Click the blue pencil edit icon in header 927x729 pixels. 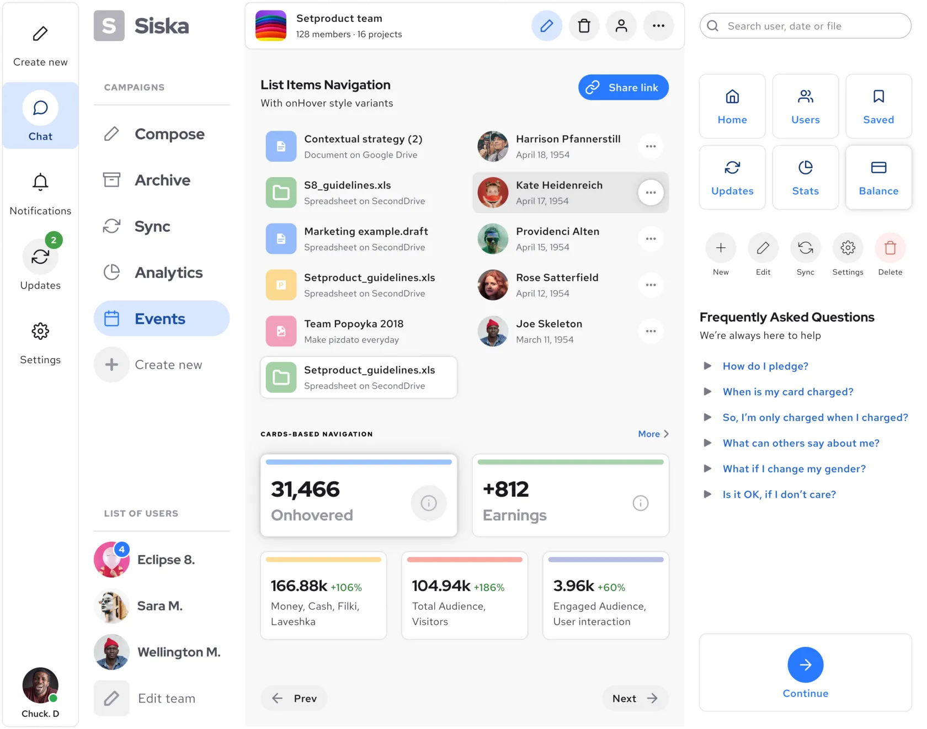[x=546, y=26]
